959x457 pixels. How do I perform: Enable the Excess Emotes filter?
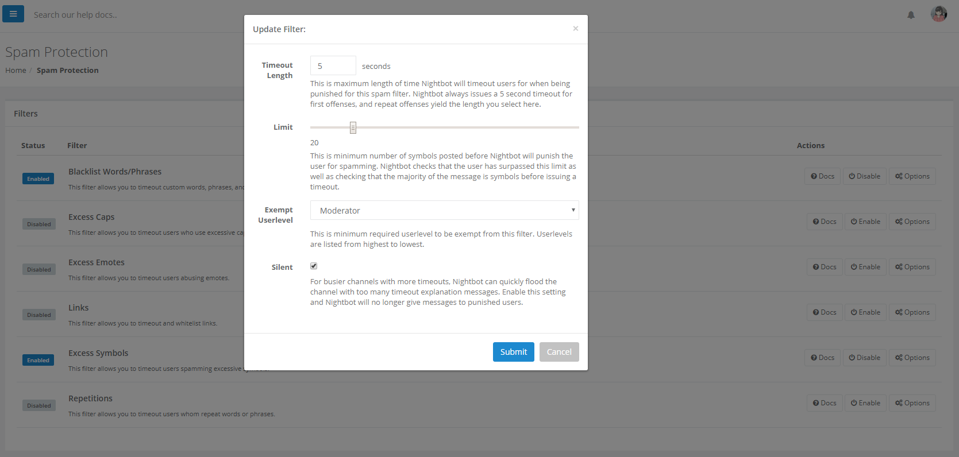tap(865, 267)
